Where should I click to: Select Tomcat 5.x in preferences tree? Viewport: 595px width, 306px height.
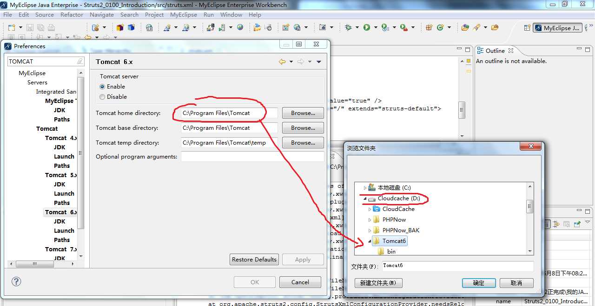coord(61,175)
